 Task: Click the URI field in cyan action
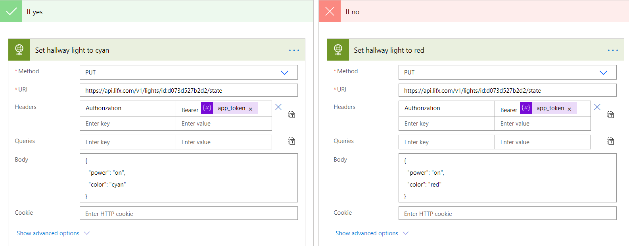coord(188,90)
